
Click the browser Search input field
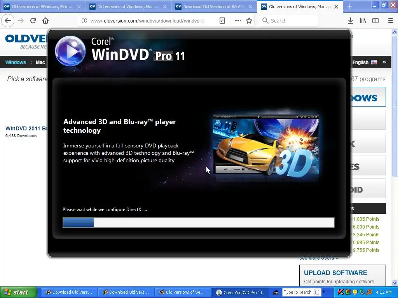click(288, 21)
